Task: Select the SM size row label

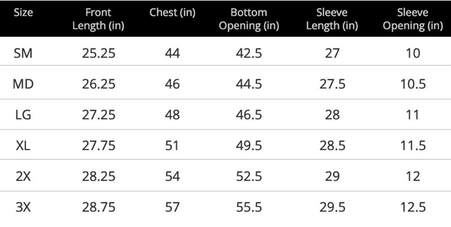Action: click(x=23, y=53)
